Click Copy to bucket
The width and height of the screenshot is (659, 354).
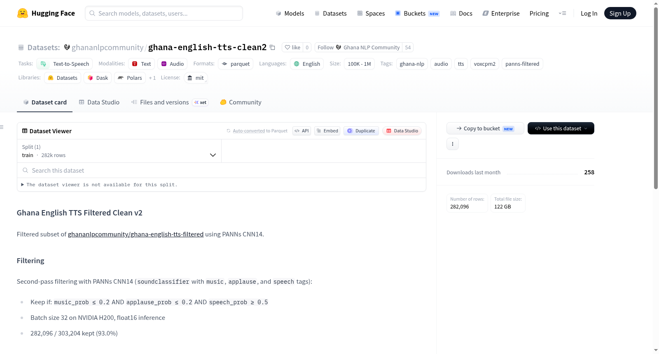tap(485, 128)
